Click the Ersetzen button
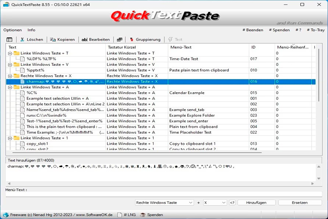This screenshot has width=328, height=219. tap(300, 203)
